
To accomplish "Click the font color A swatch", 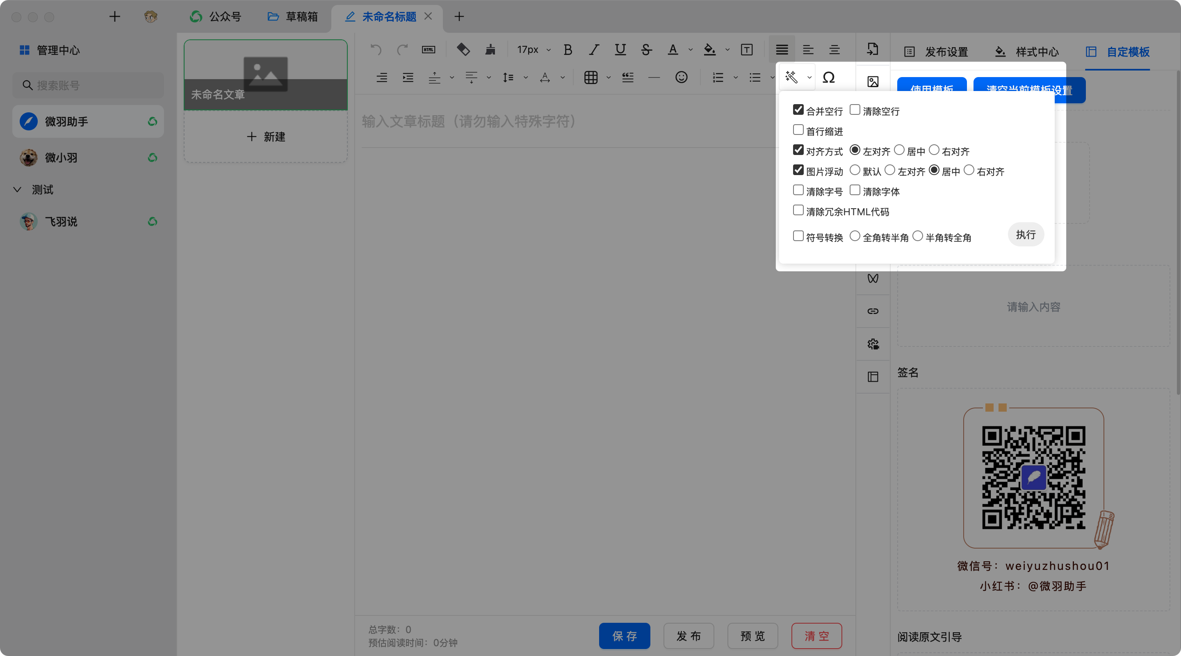I will pos(673,50).
